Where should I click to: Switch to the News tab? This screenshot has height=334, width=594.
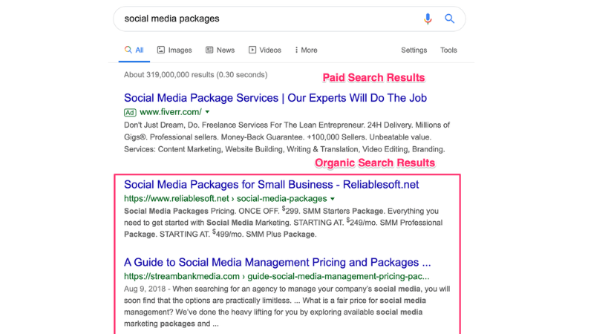pos(220,50)
